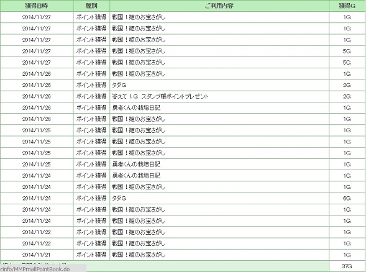The image size is (366, 272).
Task: Click 1G in the 2014/11/26 勇者くんの栽培日記 row
Action: tap(347, 108)
